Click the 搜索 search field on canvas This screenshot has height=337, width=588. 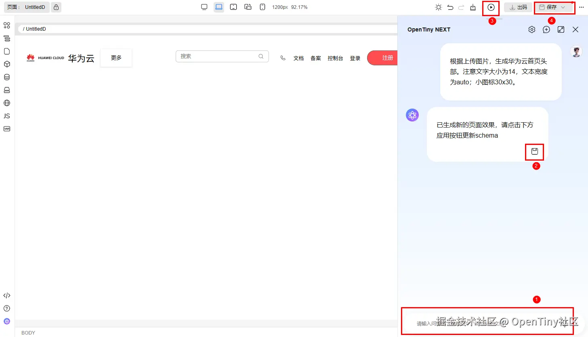pyautogui.click(x=222, y=57)
